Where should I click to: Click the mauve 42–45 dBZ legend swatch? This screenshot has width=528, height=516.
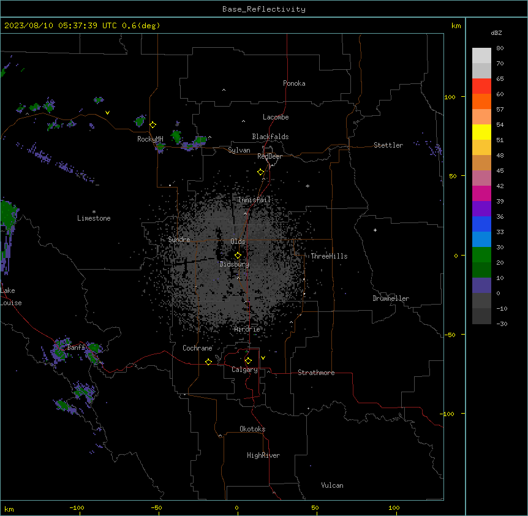(x=481, y=178)
